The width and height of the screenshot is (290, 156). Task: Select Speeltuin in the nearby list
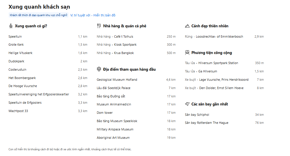(x=15, y=36)
